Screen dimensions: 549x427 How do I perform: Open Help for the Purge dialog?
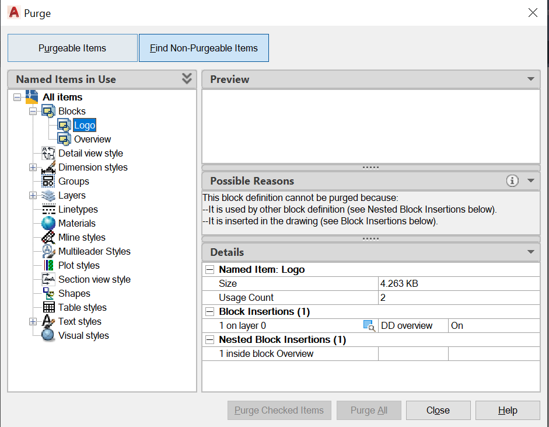[508, 411]
